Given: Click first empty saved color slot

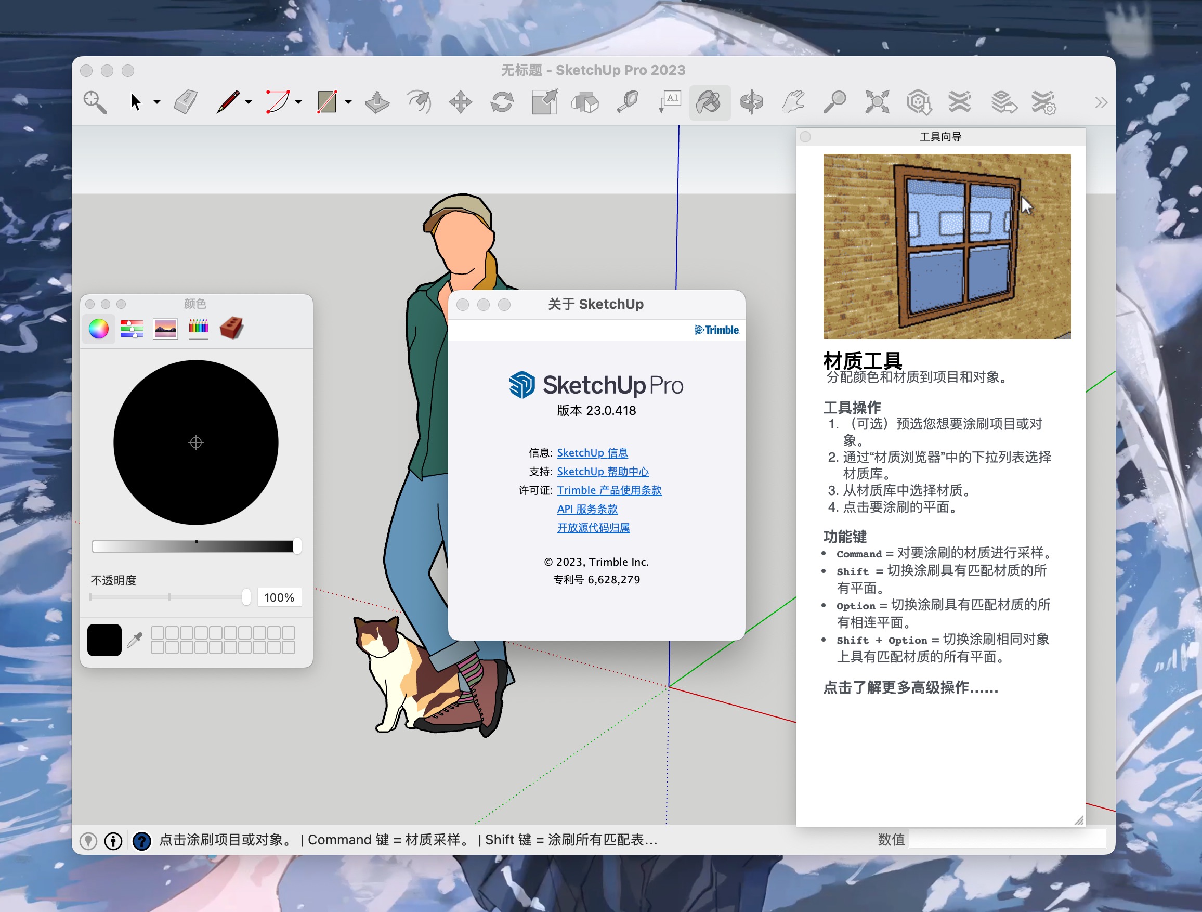Looking at the screenshot, I should coord(158,633).
